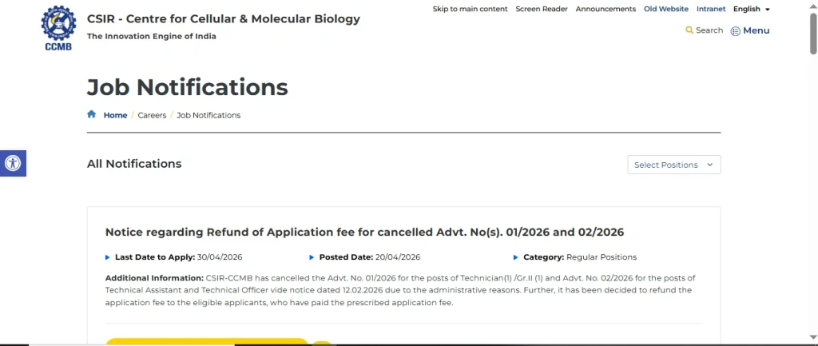Image resolution: width=818 pixels, height=346 pixels.
Task: Click the arrow beside Last Date to Apply
Action: tap(108, 257)
